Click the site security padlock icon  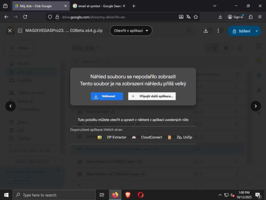[57, 17]
